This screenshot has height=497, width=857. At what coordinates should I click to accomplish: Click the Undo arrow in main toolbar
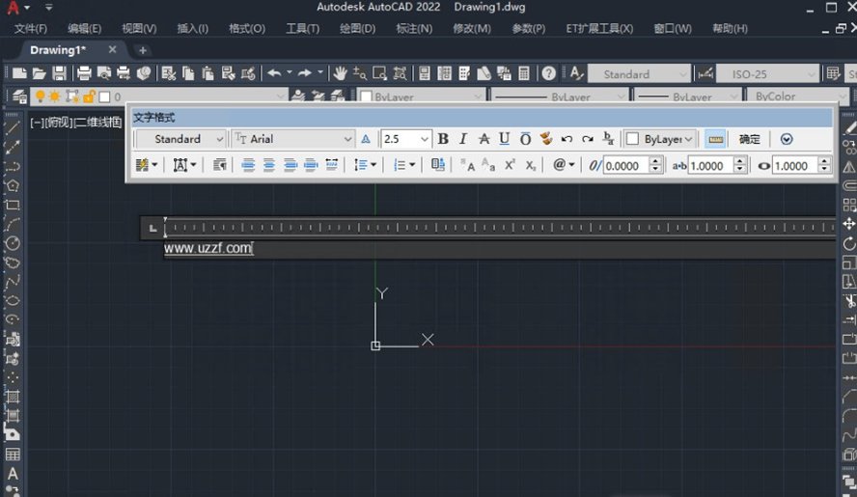point(274,72)
